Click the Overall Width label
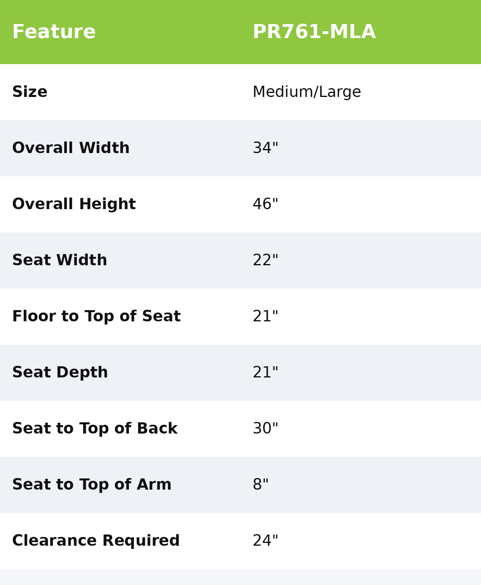 point(71,149)
